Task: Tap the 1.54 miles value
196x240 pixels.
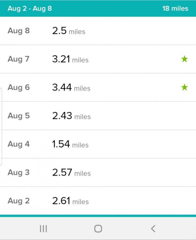Action: [70, 144]
